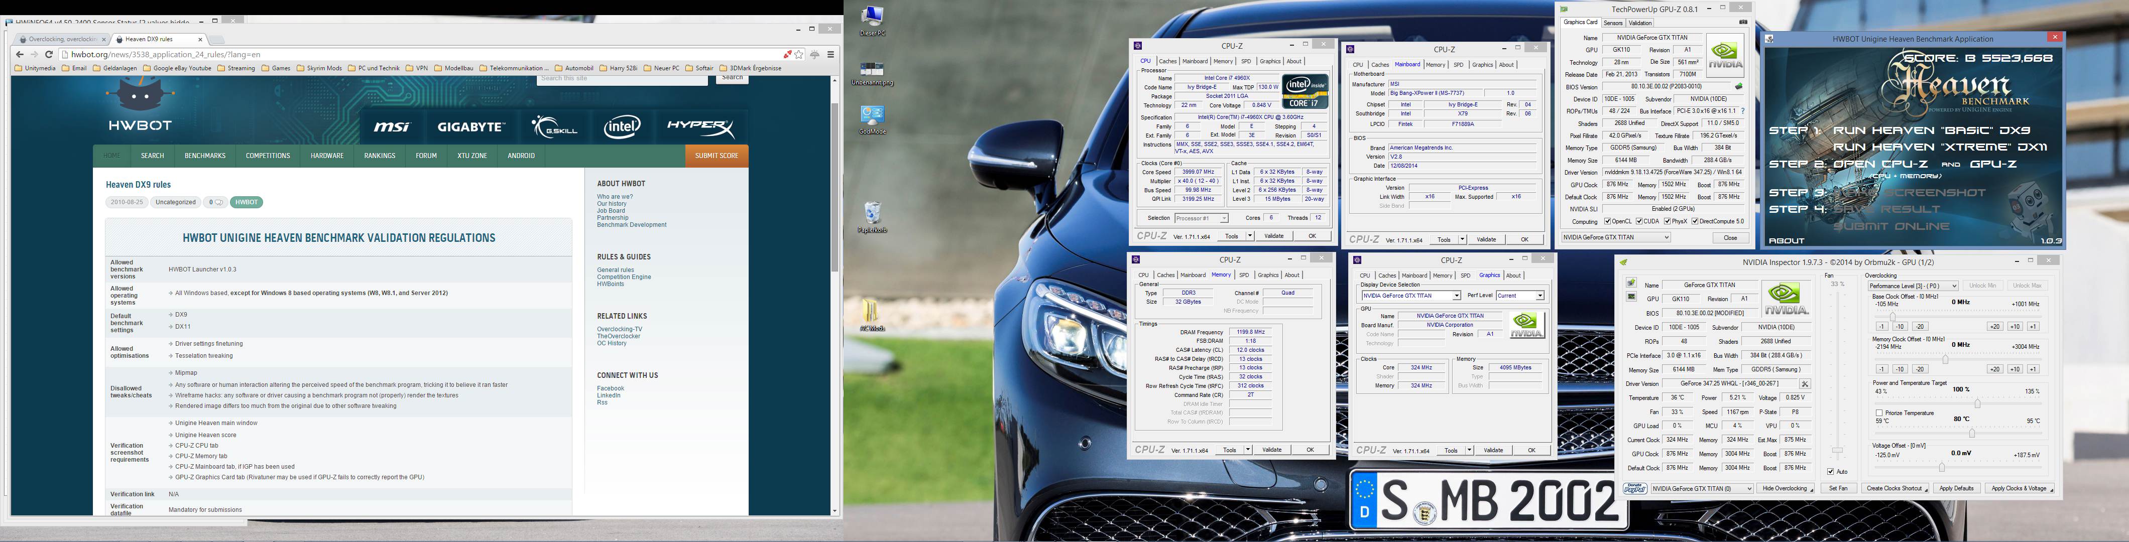The width and height of the screenshot is (2129, 542).
Task: Click the driver tools wrench icon in NVIDIA Inspector
Action: pyautogui.click(x=1805, y=384)
